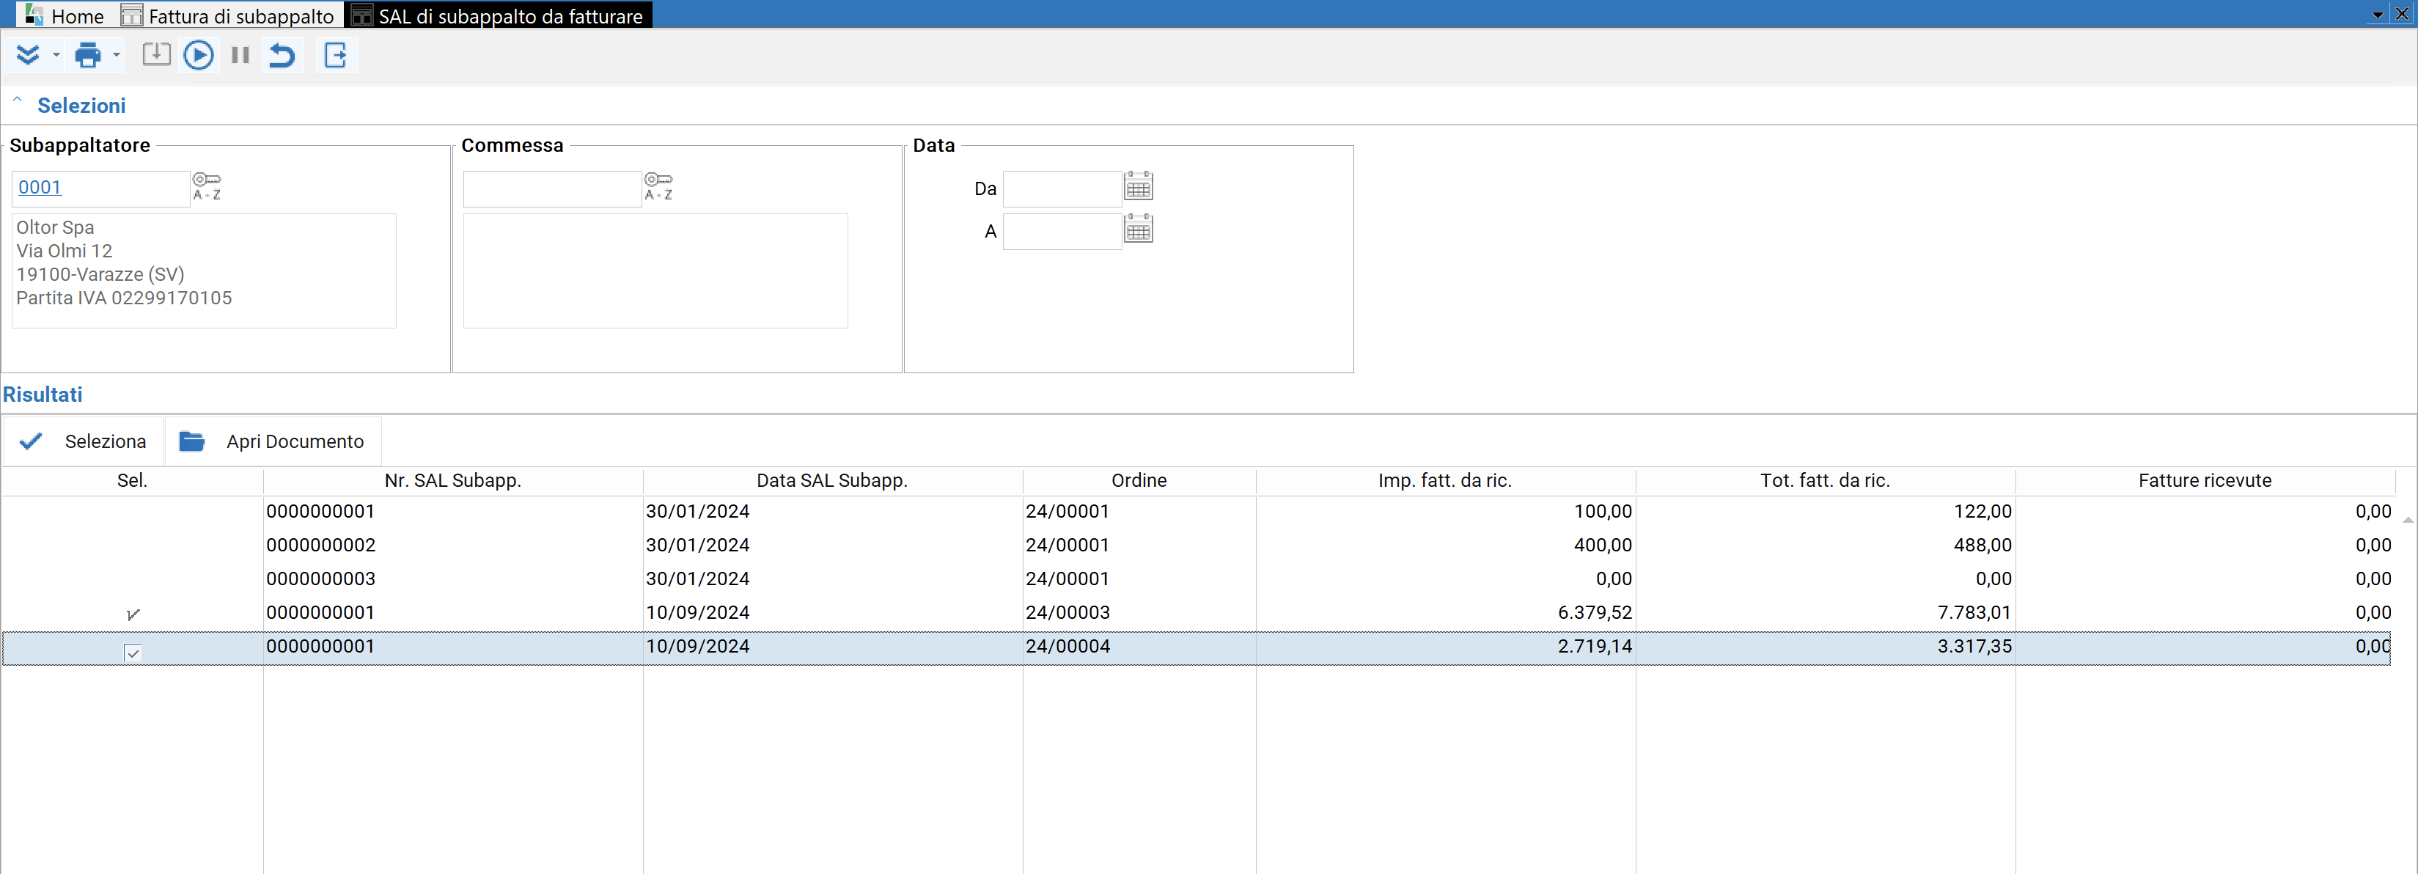The height and width of the screenshot is (874, 2418).
Task: Focus the Da date input field
Action: (x=1062, y=188)
